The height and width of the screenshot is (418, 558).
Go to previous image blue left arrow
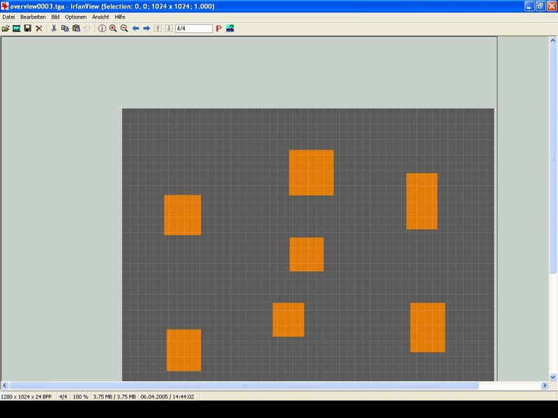click(135, 29)
